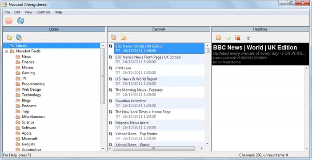Select the BBC News | World | UK Edition channel
Screen dimensions: 312x160
tap(159, 48)
